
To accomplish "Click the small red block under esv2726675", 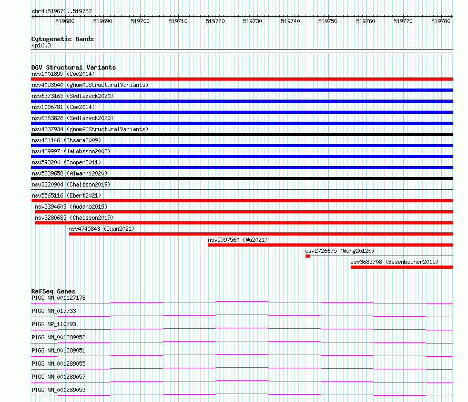I will 308,256.
